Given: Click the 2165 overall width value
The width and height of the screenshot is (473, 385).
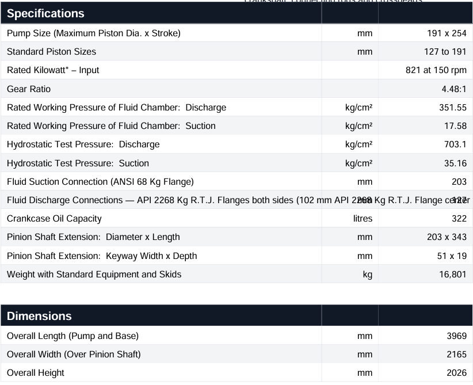Looking at the screenshot, I should coord(456,354).
